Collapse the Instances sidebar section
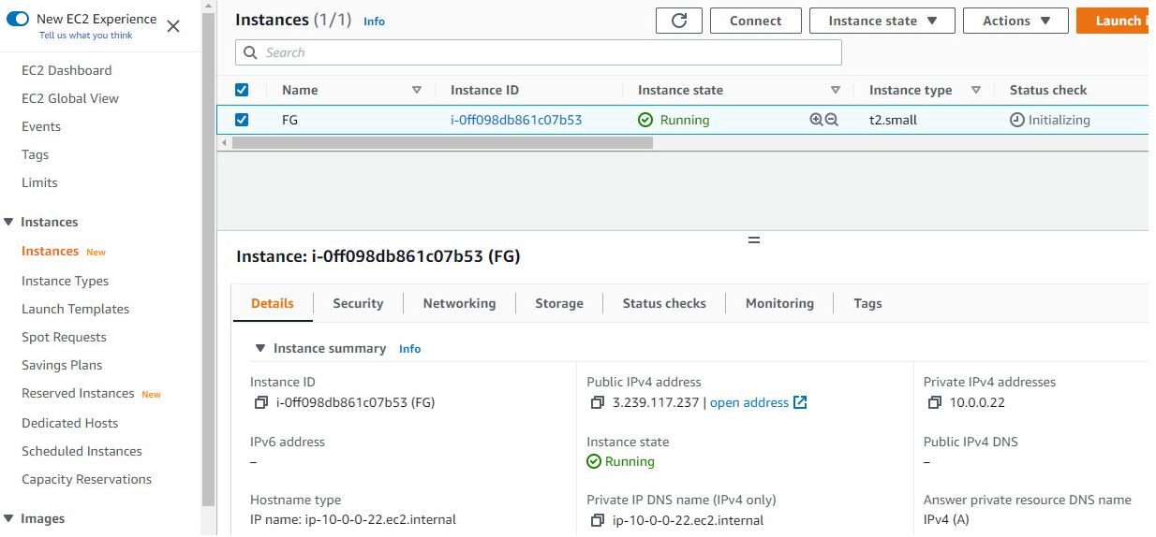Screen dimensions: 1156x537 coord(9,222)
